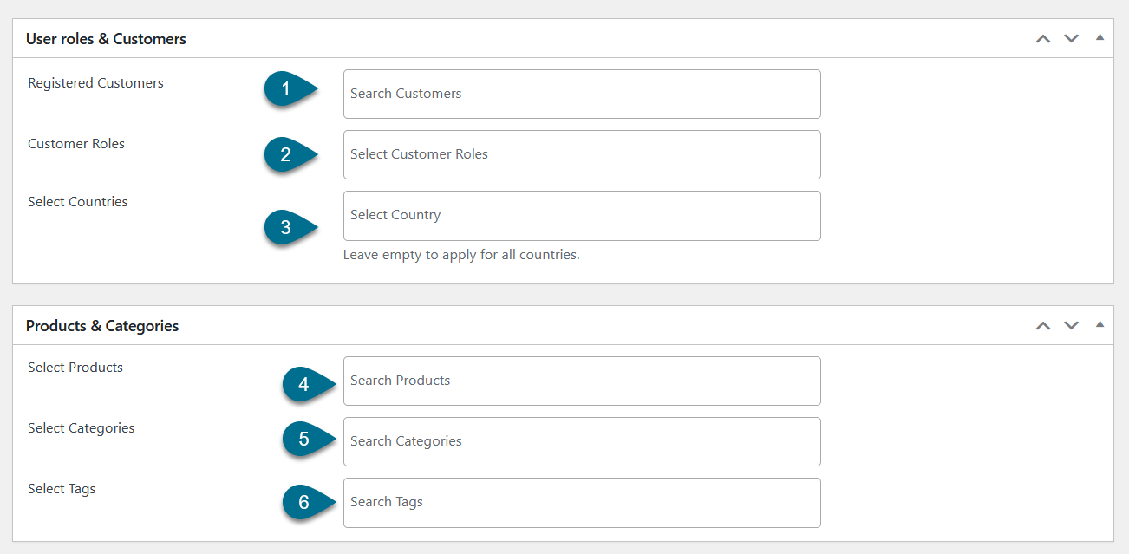Viewport: 1129px width, 554px height.
Task: Move the User roles & Customers panel down
Action: [1072, 39]
